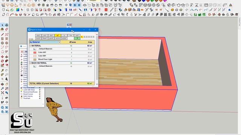The image size is (241, 135).
Task: Expand the Fredo tools list chevron
Action: point(43,104)
